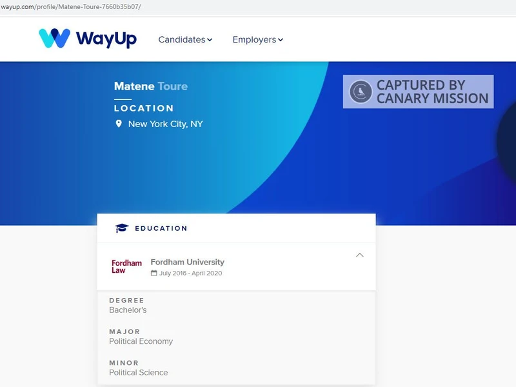Click the Fordham University name
The height and width of the screenshot is (387, 516).
coord(188,262)
